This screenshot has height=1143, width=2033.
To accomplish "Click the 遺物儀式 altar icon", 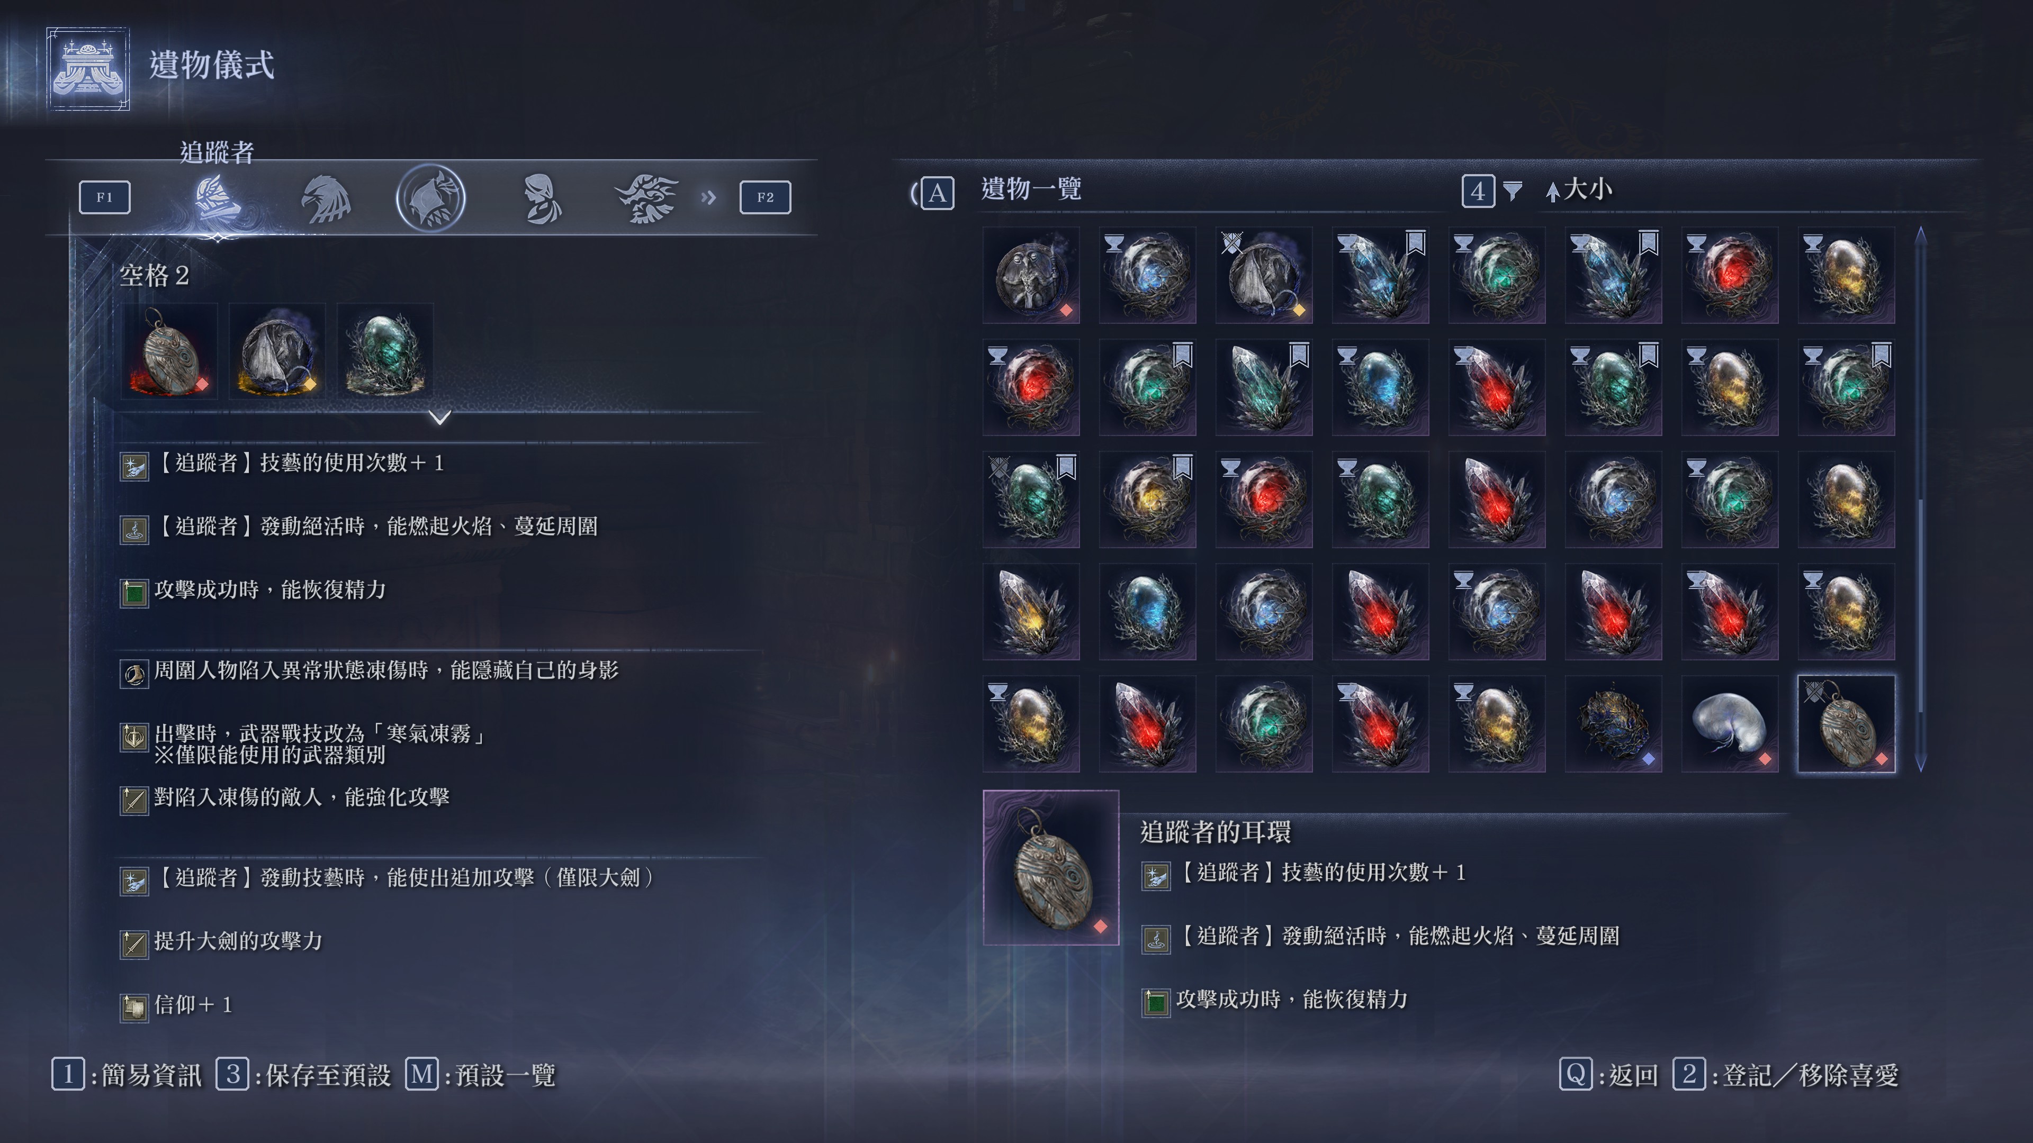I will point(87,69).
